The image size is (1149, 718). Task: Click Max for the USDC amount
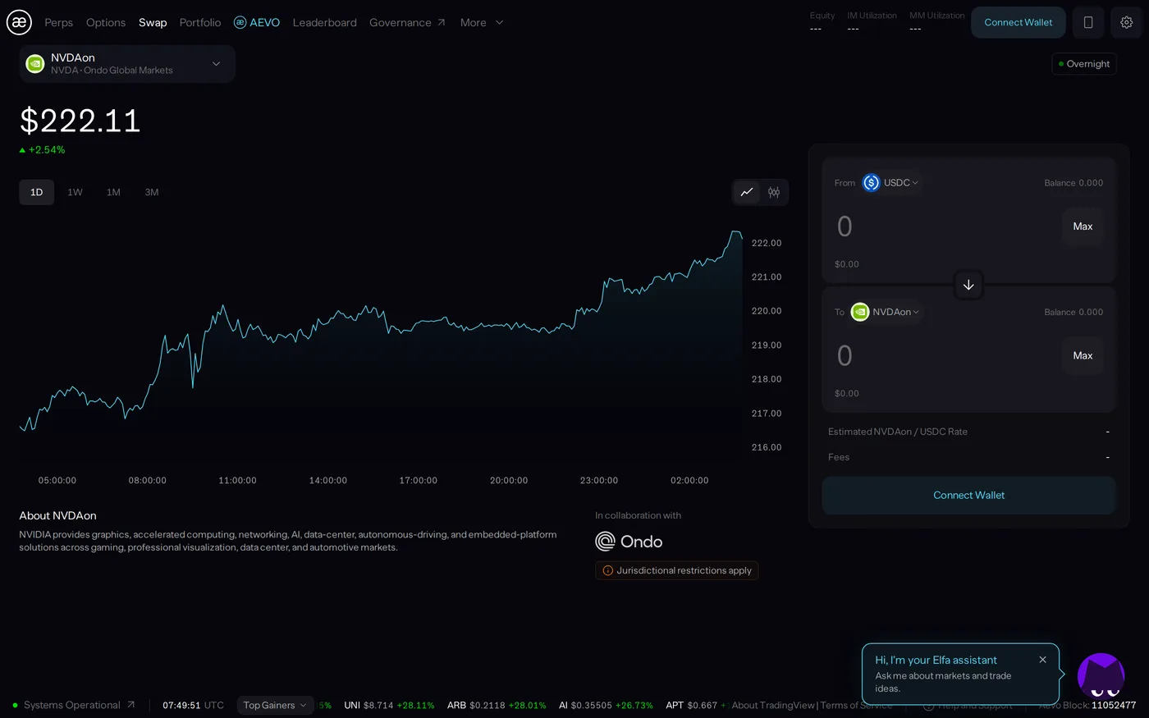click(x=1083, y=226)
